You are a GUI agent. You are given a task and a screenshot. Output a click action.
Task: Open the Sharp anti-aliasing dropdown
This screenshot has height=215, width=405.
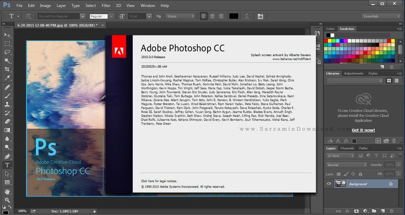pyautogui.click(x=180, y=16)
